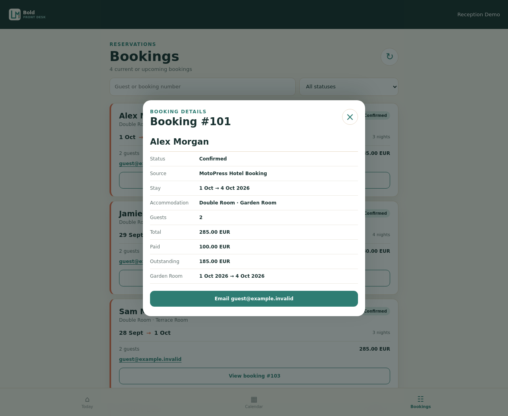Click View booking #103 button
The width and height of the screenshot is (508, 416).
tap(254, 376)
